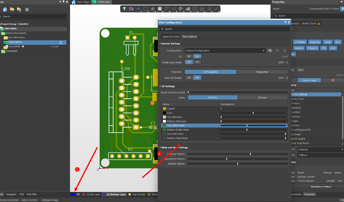Open the selection filter tool in Active Bar
The width and height of the screenshot is (344, 202).
pyautogui.click(x=124, y=9)
